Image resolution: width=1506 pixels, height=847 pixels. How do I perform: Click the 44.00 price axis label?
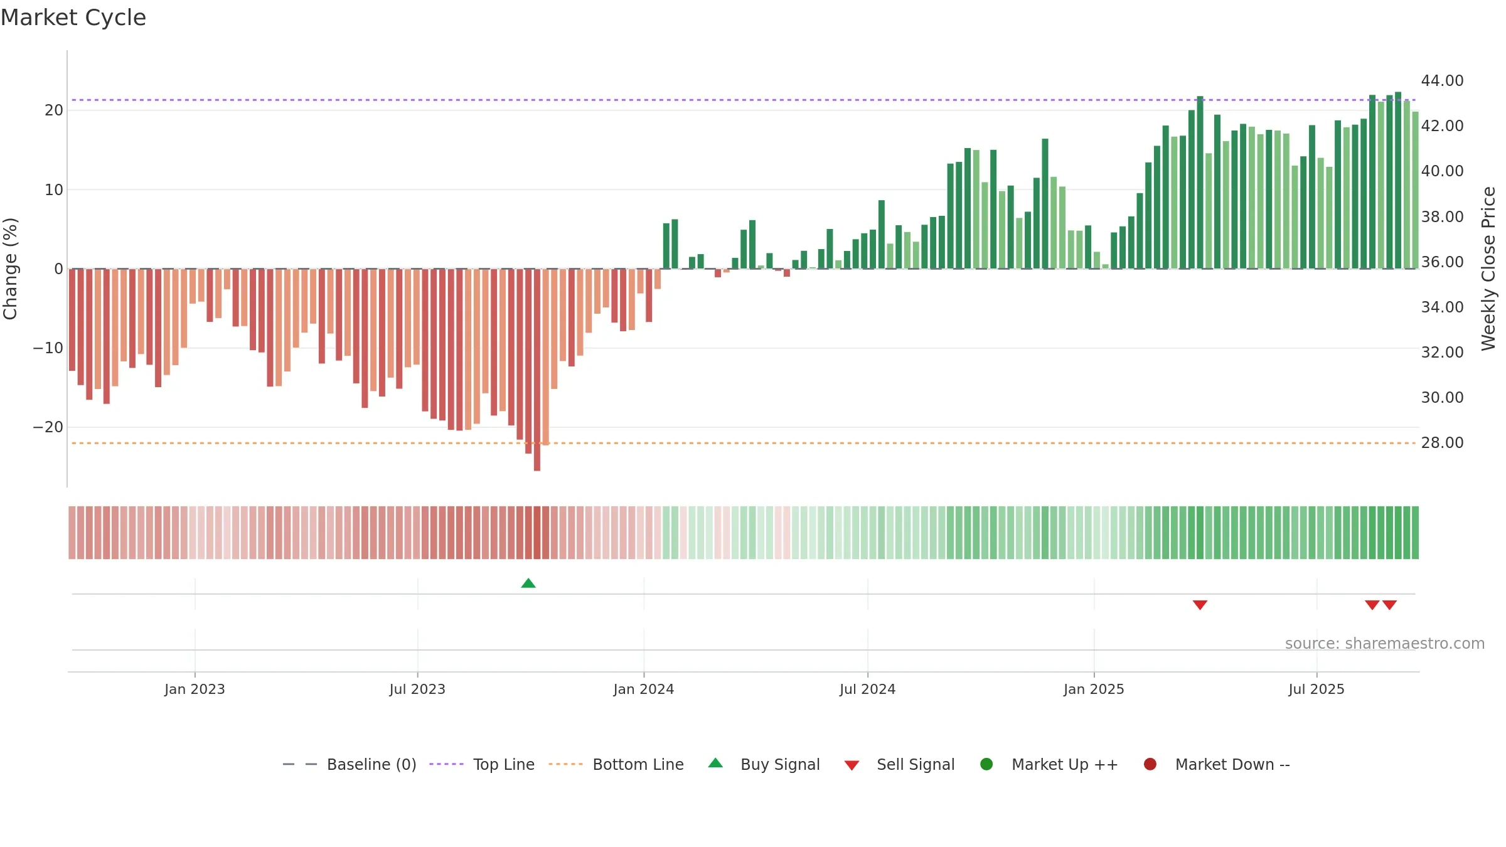(x=1442, y=81)
